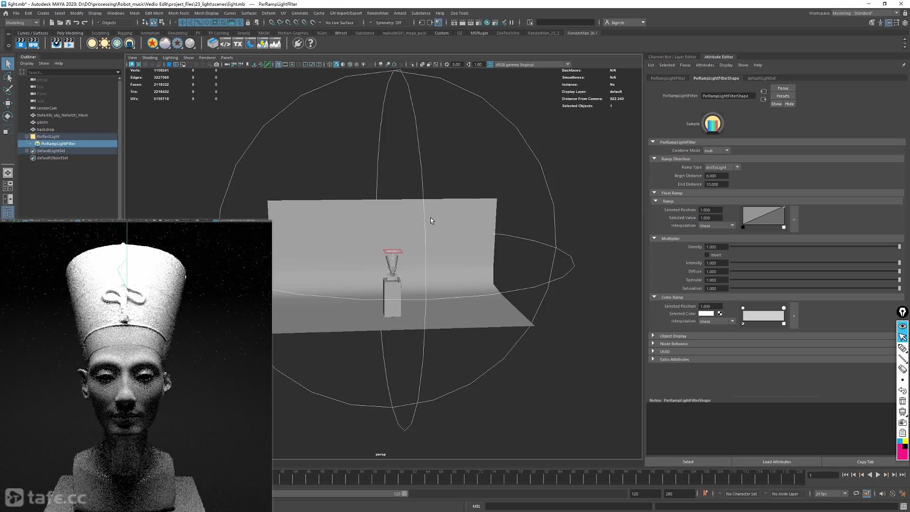Image resolution: width=910 pixels, height=512 pixels.
Task: Click the Focus button in Attribute Editor
Action: (x=783, y=88)
